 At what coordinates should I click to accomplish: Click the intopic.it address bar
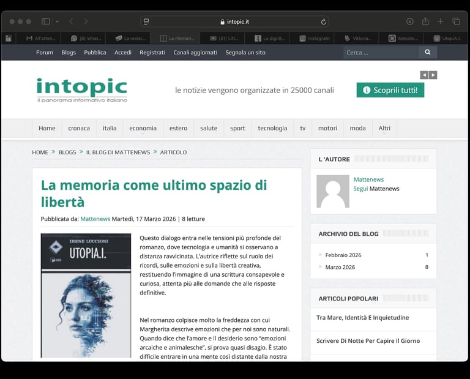[234, 21]
